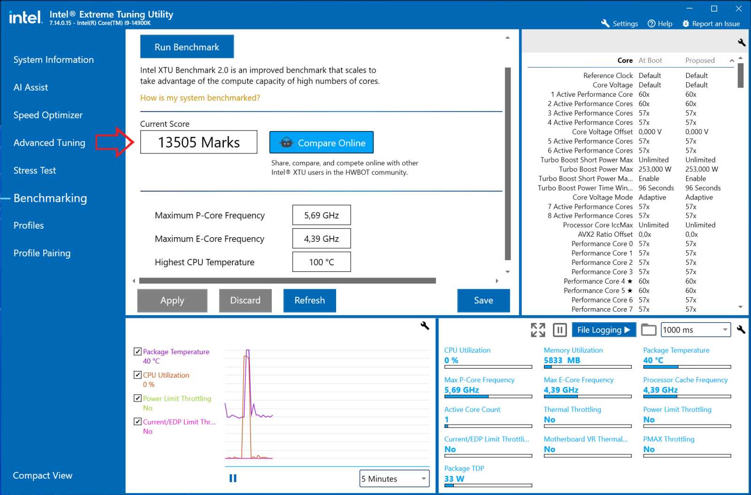Click the CPU Utilization monitor bar

pyautogui.click(x=488, y=367)
